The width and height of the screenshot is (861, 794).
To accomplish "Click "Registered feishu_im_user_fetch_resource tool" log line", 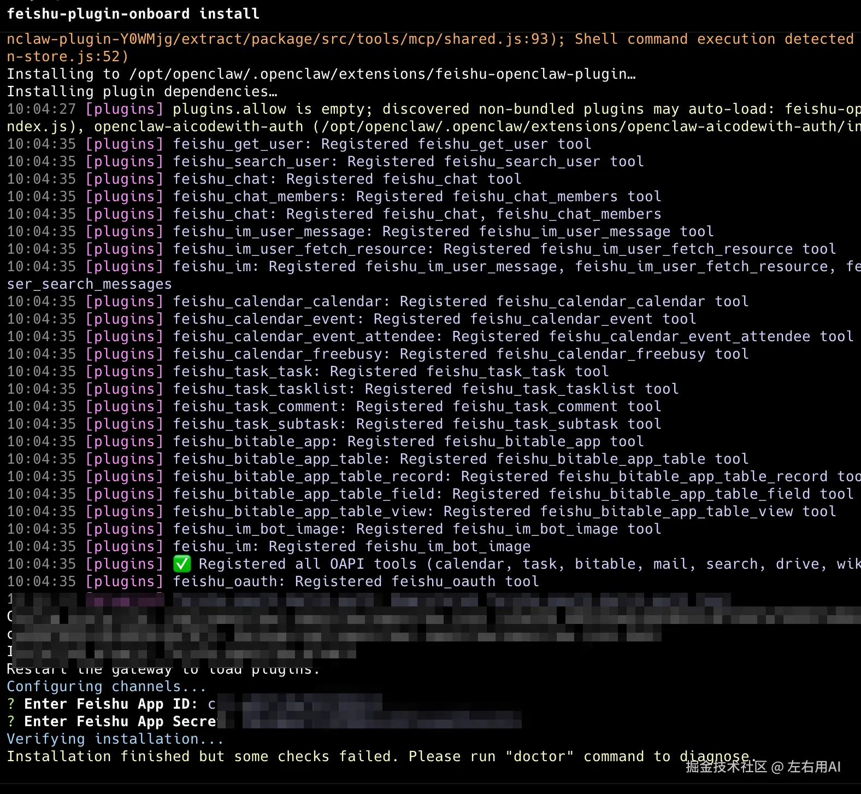I will [x=422, y=249].
